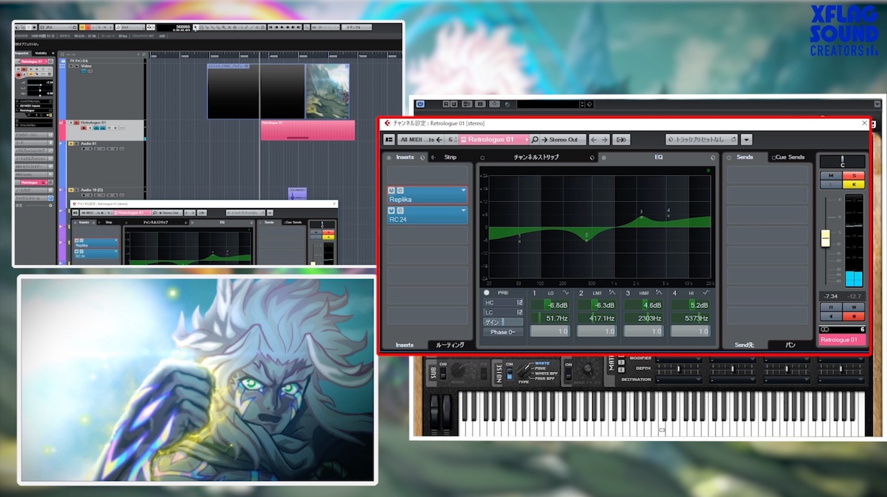Enable read automation R button
Viewport: 887px width, 497px height.
click(831, 308)
